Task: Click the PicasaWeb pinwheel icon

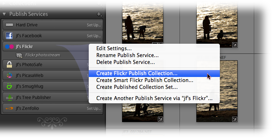Action: tap(9, 76)
